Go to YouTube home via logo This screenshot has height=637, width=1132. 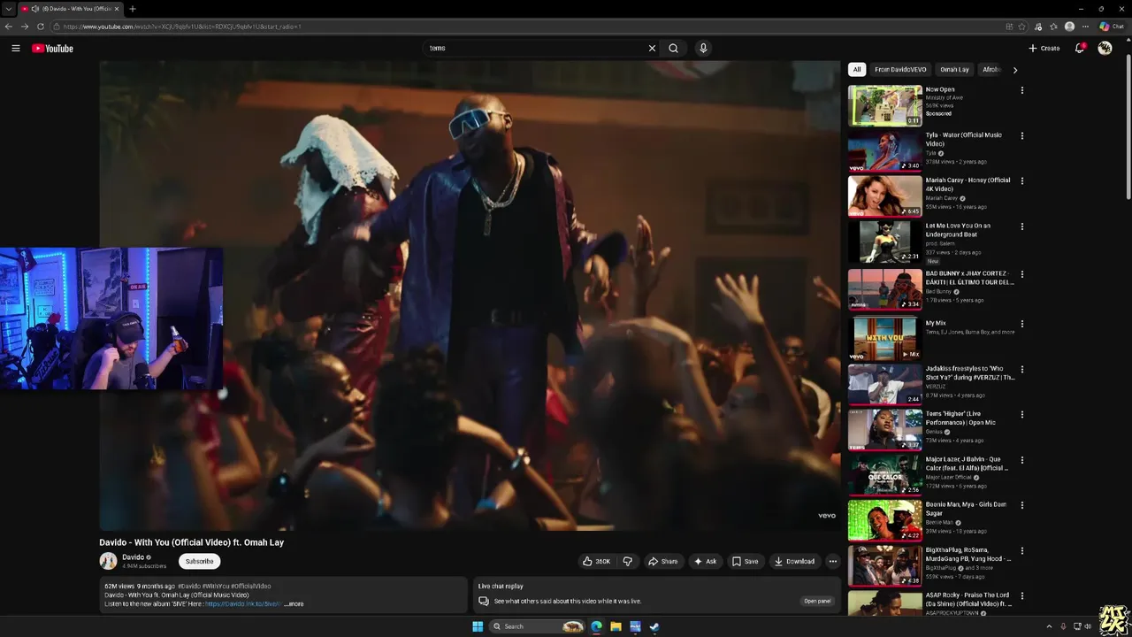[x=52, y=49]
